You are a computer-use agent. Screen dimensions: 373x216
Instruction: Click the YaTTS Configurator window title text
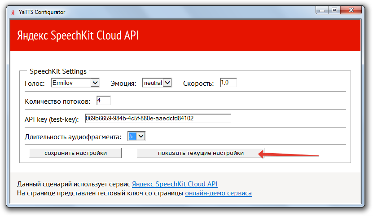(x=42, y=12)
